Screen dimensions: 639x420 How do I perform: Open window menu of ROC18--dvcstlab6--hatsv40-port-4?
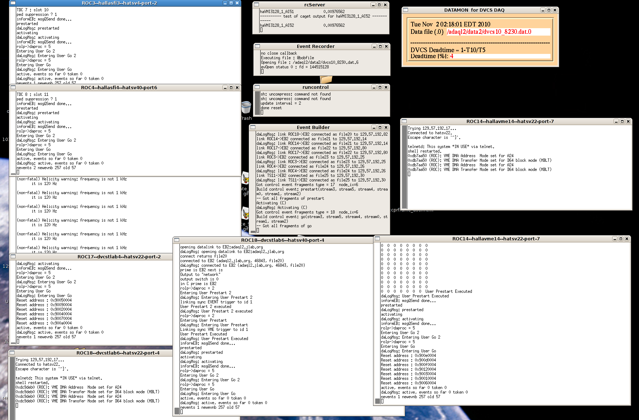177,240
